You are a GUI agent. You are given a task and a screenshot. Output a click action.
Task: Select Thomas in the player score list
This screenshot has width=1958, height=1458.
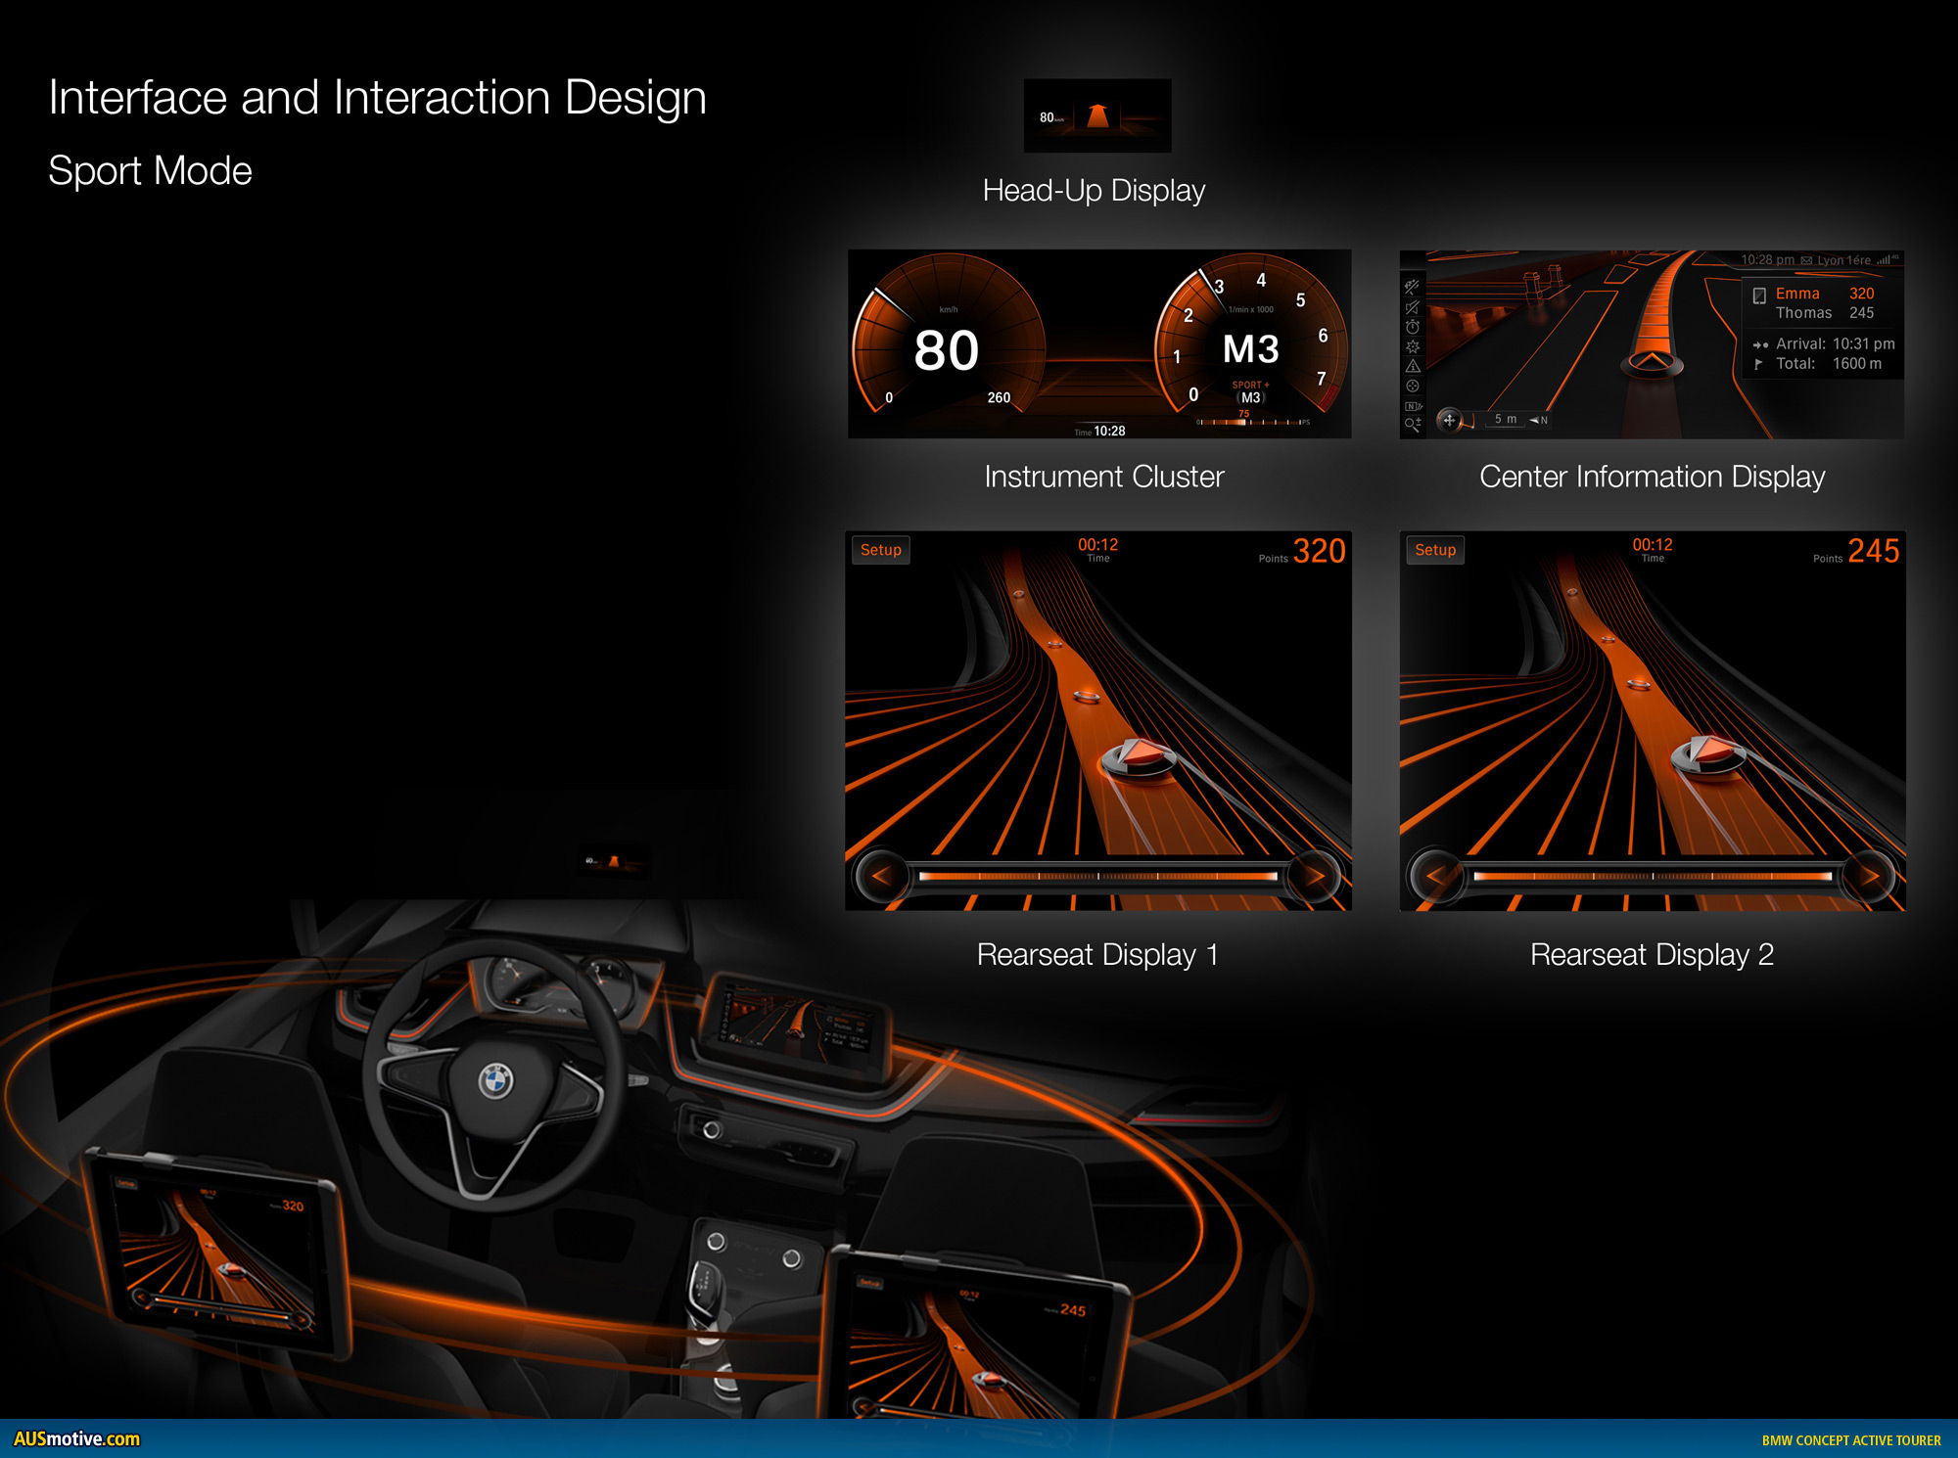click(x=1803, y=313)
